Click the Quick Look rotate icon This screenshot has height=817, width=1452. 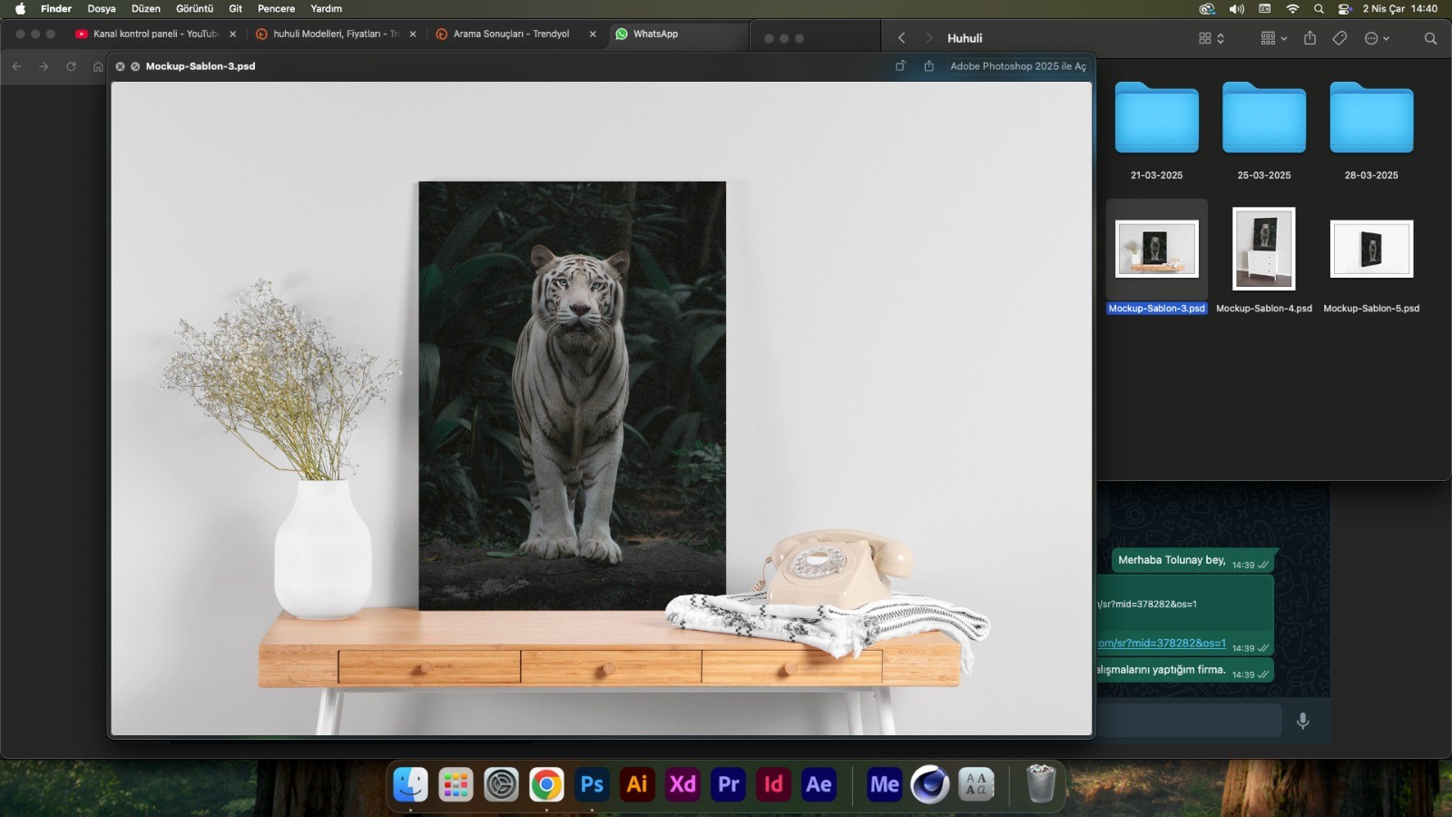pos(900,66)
